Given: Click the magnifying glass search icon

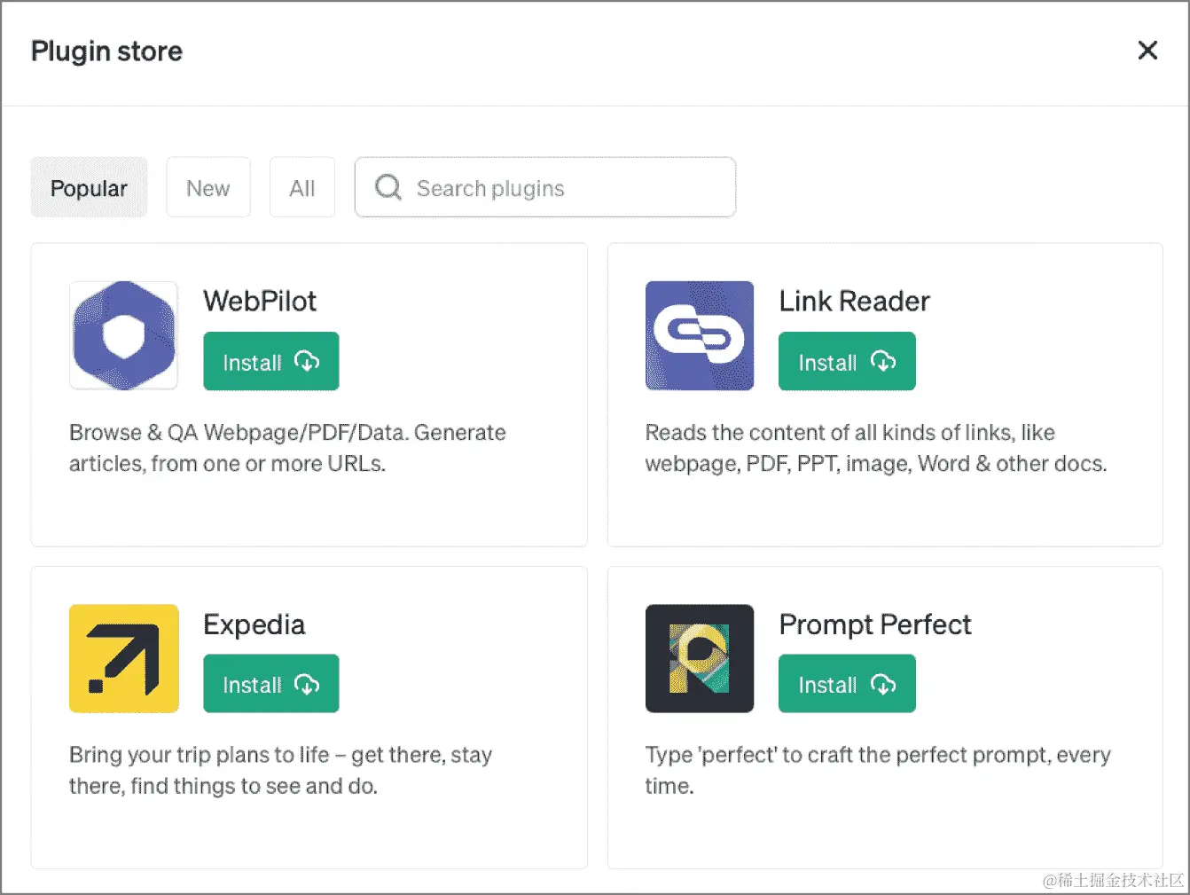Looking at the screenshot, I should click(x=388, y=187).
